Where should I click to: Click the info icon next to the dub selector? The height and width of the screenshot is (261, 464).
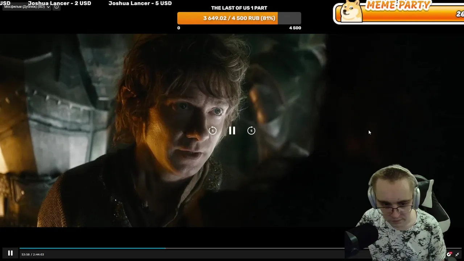(57, 7)
